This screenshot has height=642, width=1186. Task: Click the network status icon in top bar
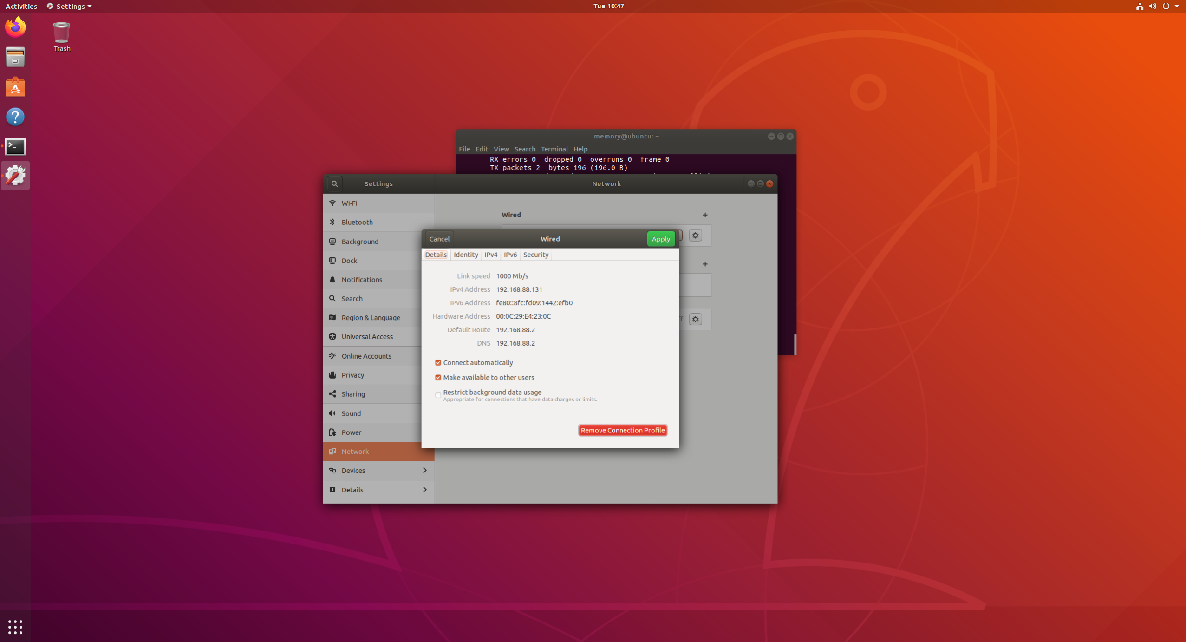click(1140, 6)
